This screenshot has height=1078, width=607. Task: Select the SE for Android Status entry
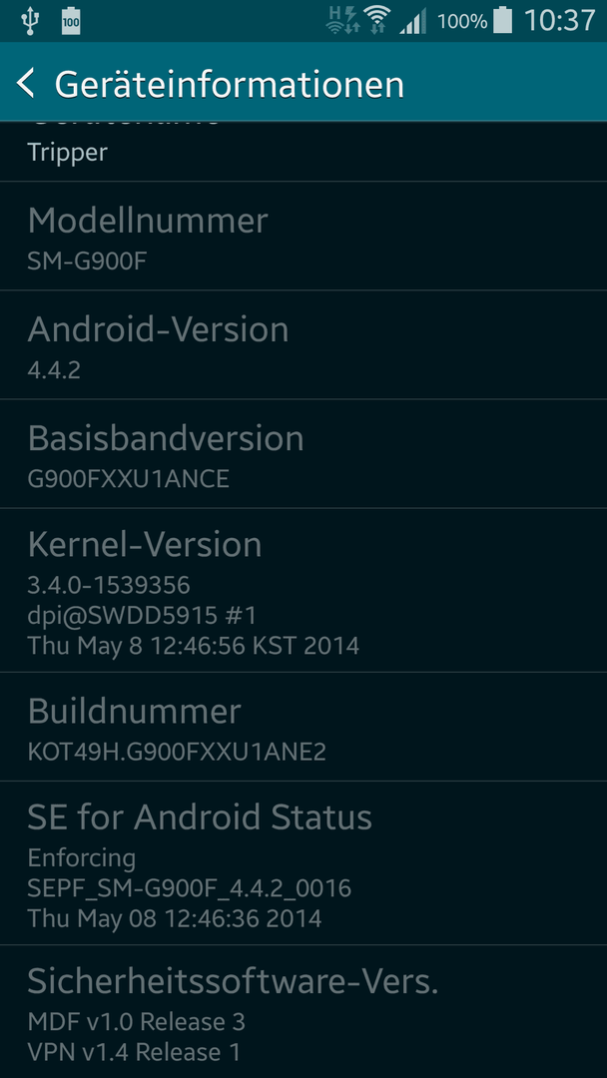pyautogui.click(x=303, y=862)
